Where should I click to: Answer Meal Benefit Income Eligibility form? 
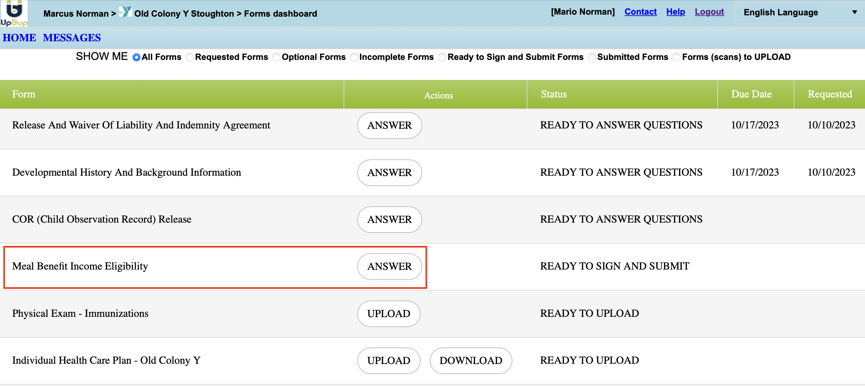tap(389, 267)
